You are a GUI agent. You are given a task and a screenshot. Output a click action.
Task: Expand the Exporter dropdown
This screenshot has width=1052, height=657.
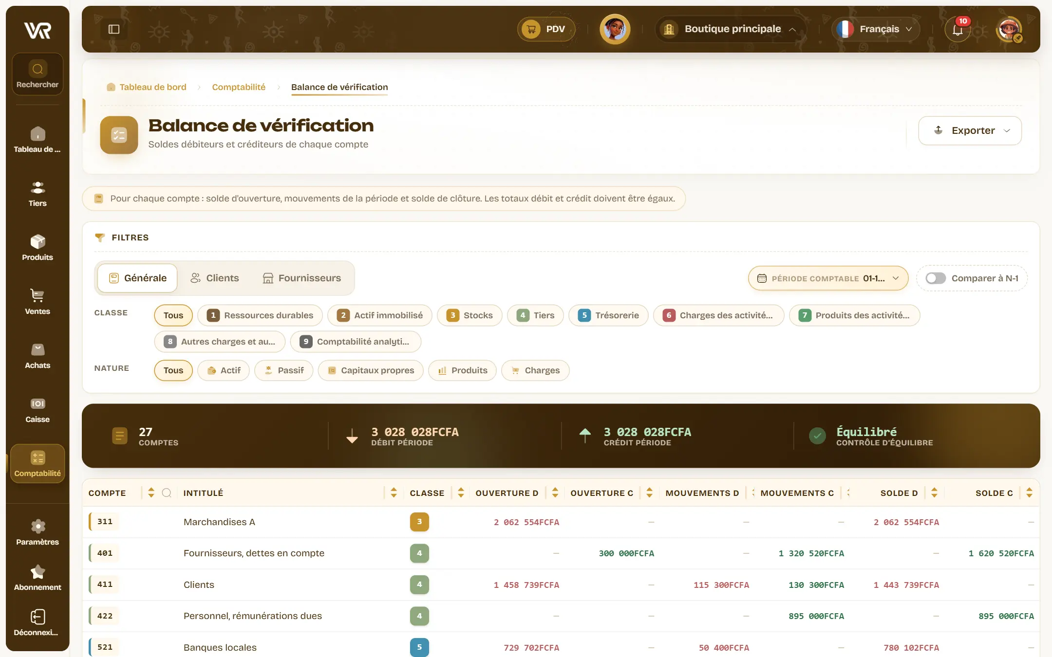tap(970, 130)
